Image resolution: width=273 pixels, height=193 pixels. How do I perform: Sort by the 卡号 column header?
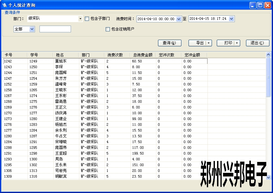pos(15,55)
